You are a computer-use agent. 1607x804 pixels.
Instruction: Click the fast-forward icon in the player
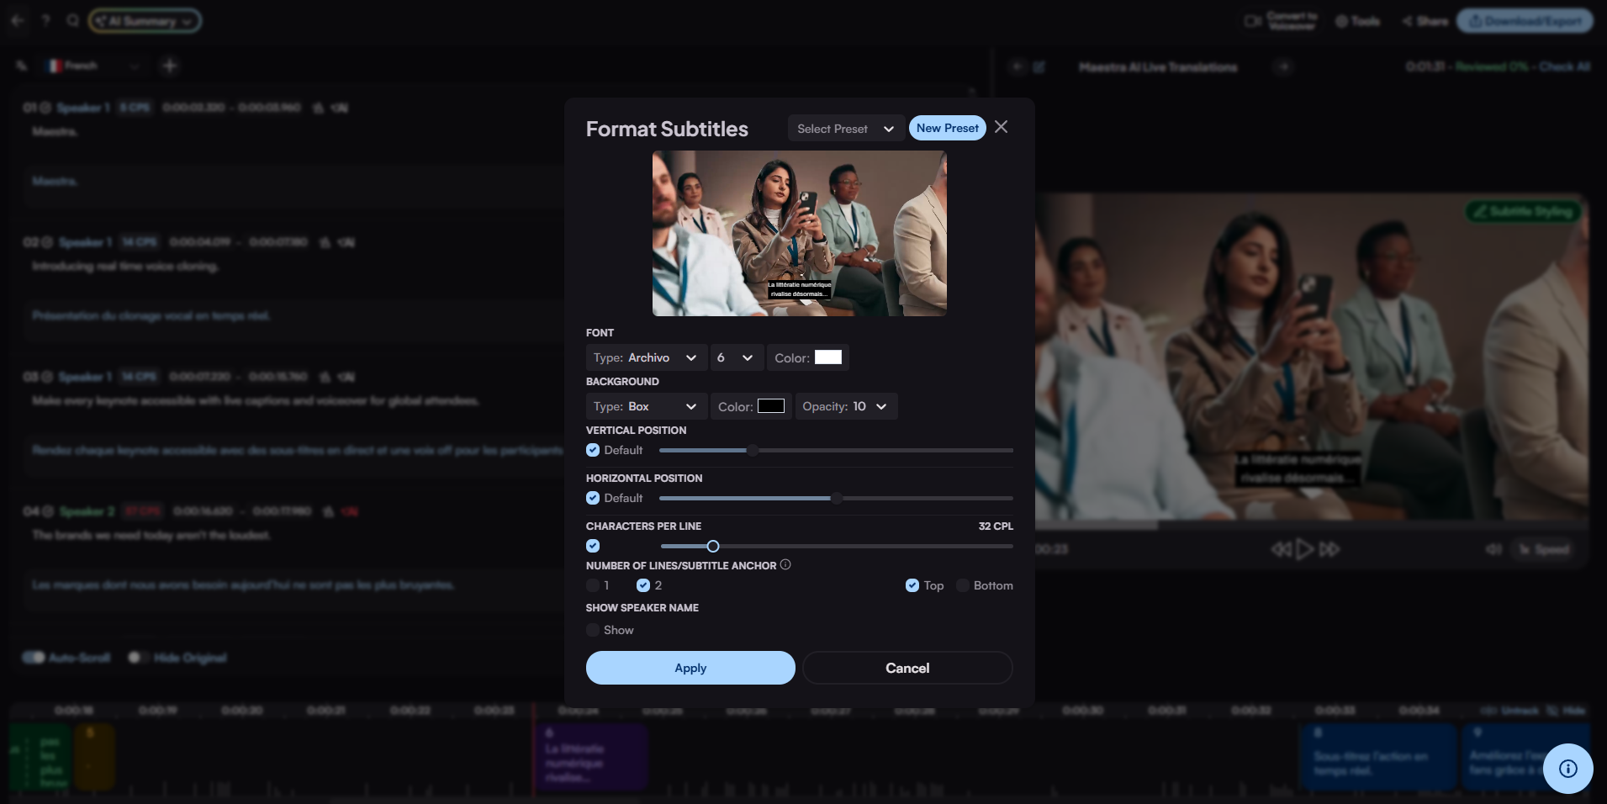(x=1329, y=549)
